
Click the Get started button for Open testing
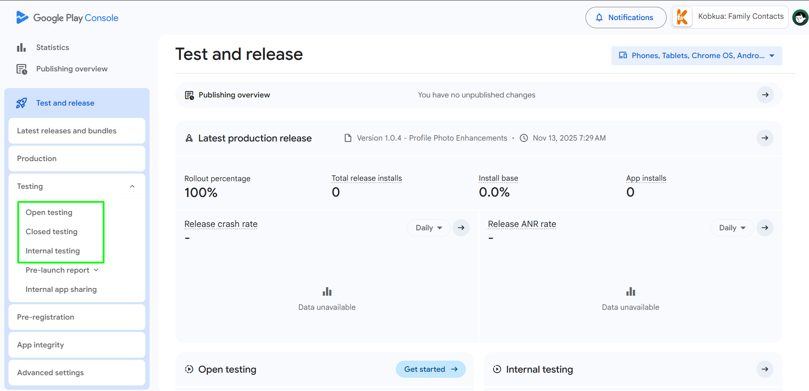430,369
